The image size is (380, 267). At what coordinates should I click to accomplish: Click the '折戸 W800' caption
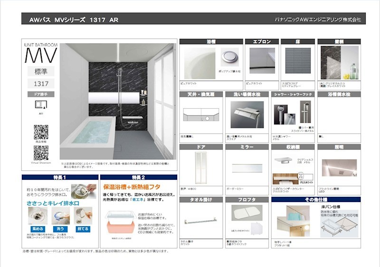point(188,189)
